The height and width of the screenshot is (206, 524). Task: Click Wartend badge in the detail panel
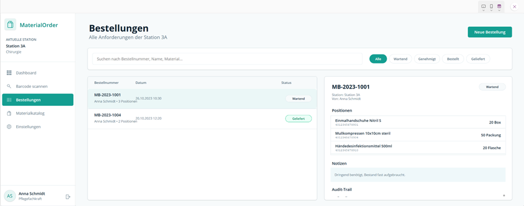pos(492,87)
